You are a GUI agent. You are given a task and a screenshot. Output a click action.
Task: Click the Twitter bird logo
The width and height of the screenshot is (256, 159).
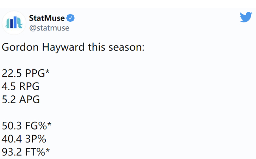pyautogui.click(x=246, y=17)
